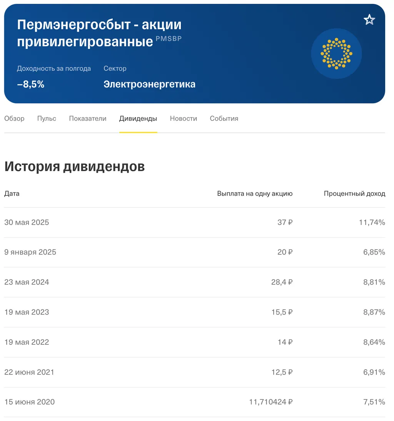This screenshot has height=421, width=394.
Task: Click the Дата column header
Action: point(12,193)
